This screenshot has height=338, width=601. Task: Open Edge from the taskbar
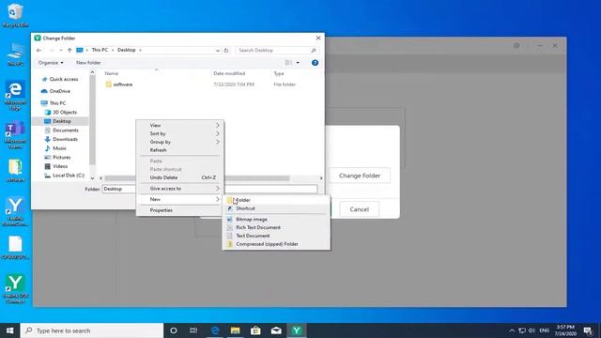tap(215, 330)
